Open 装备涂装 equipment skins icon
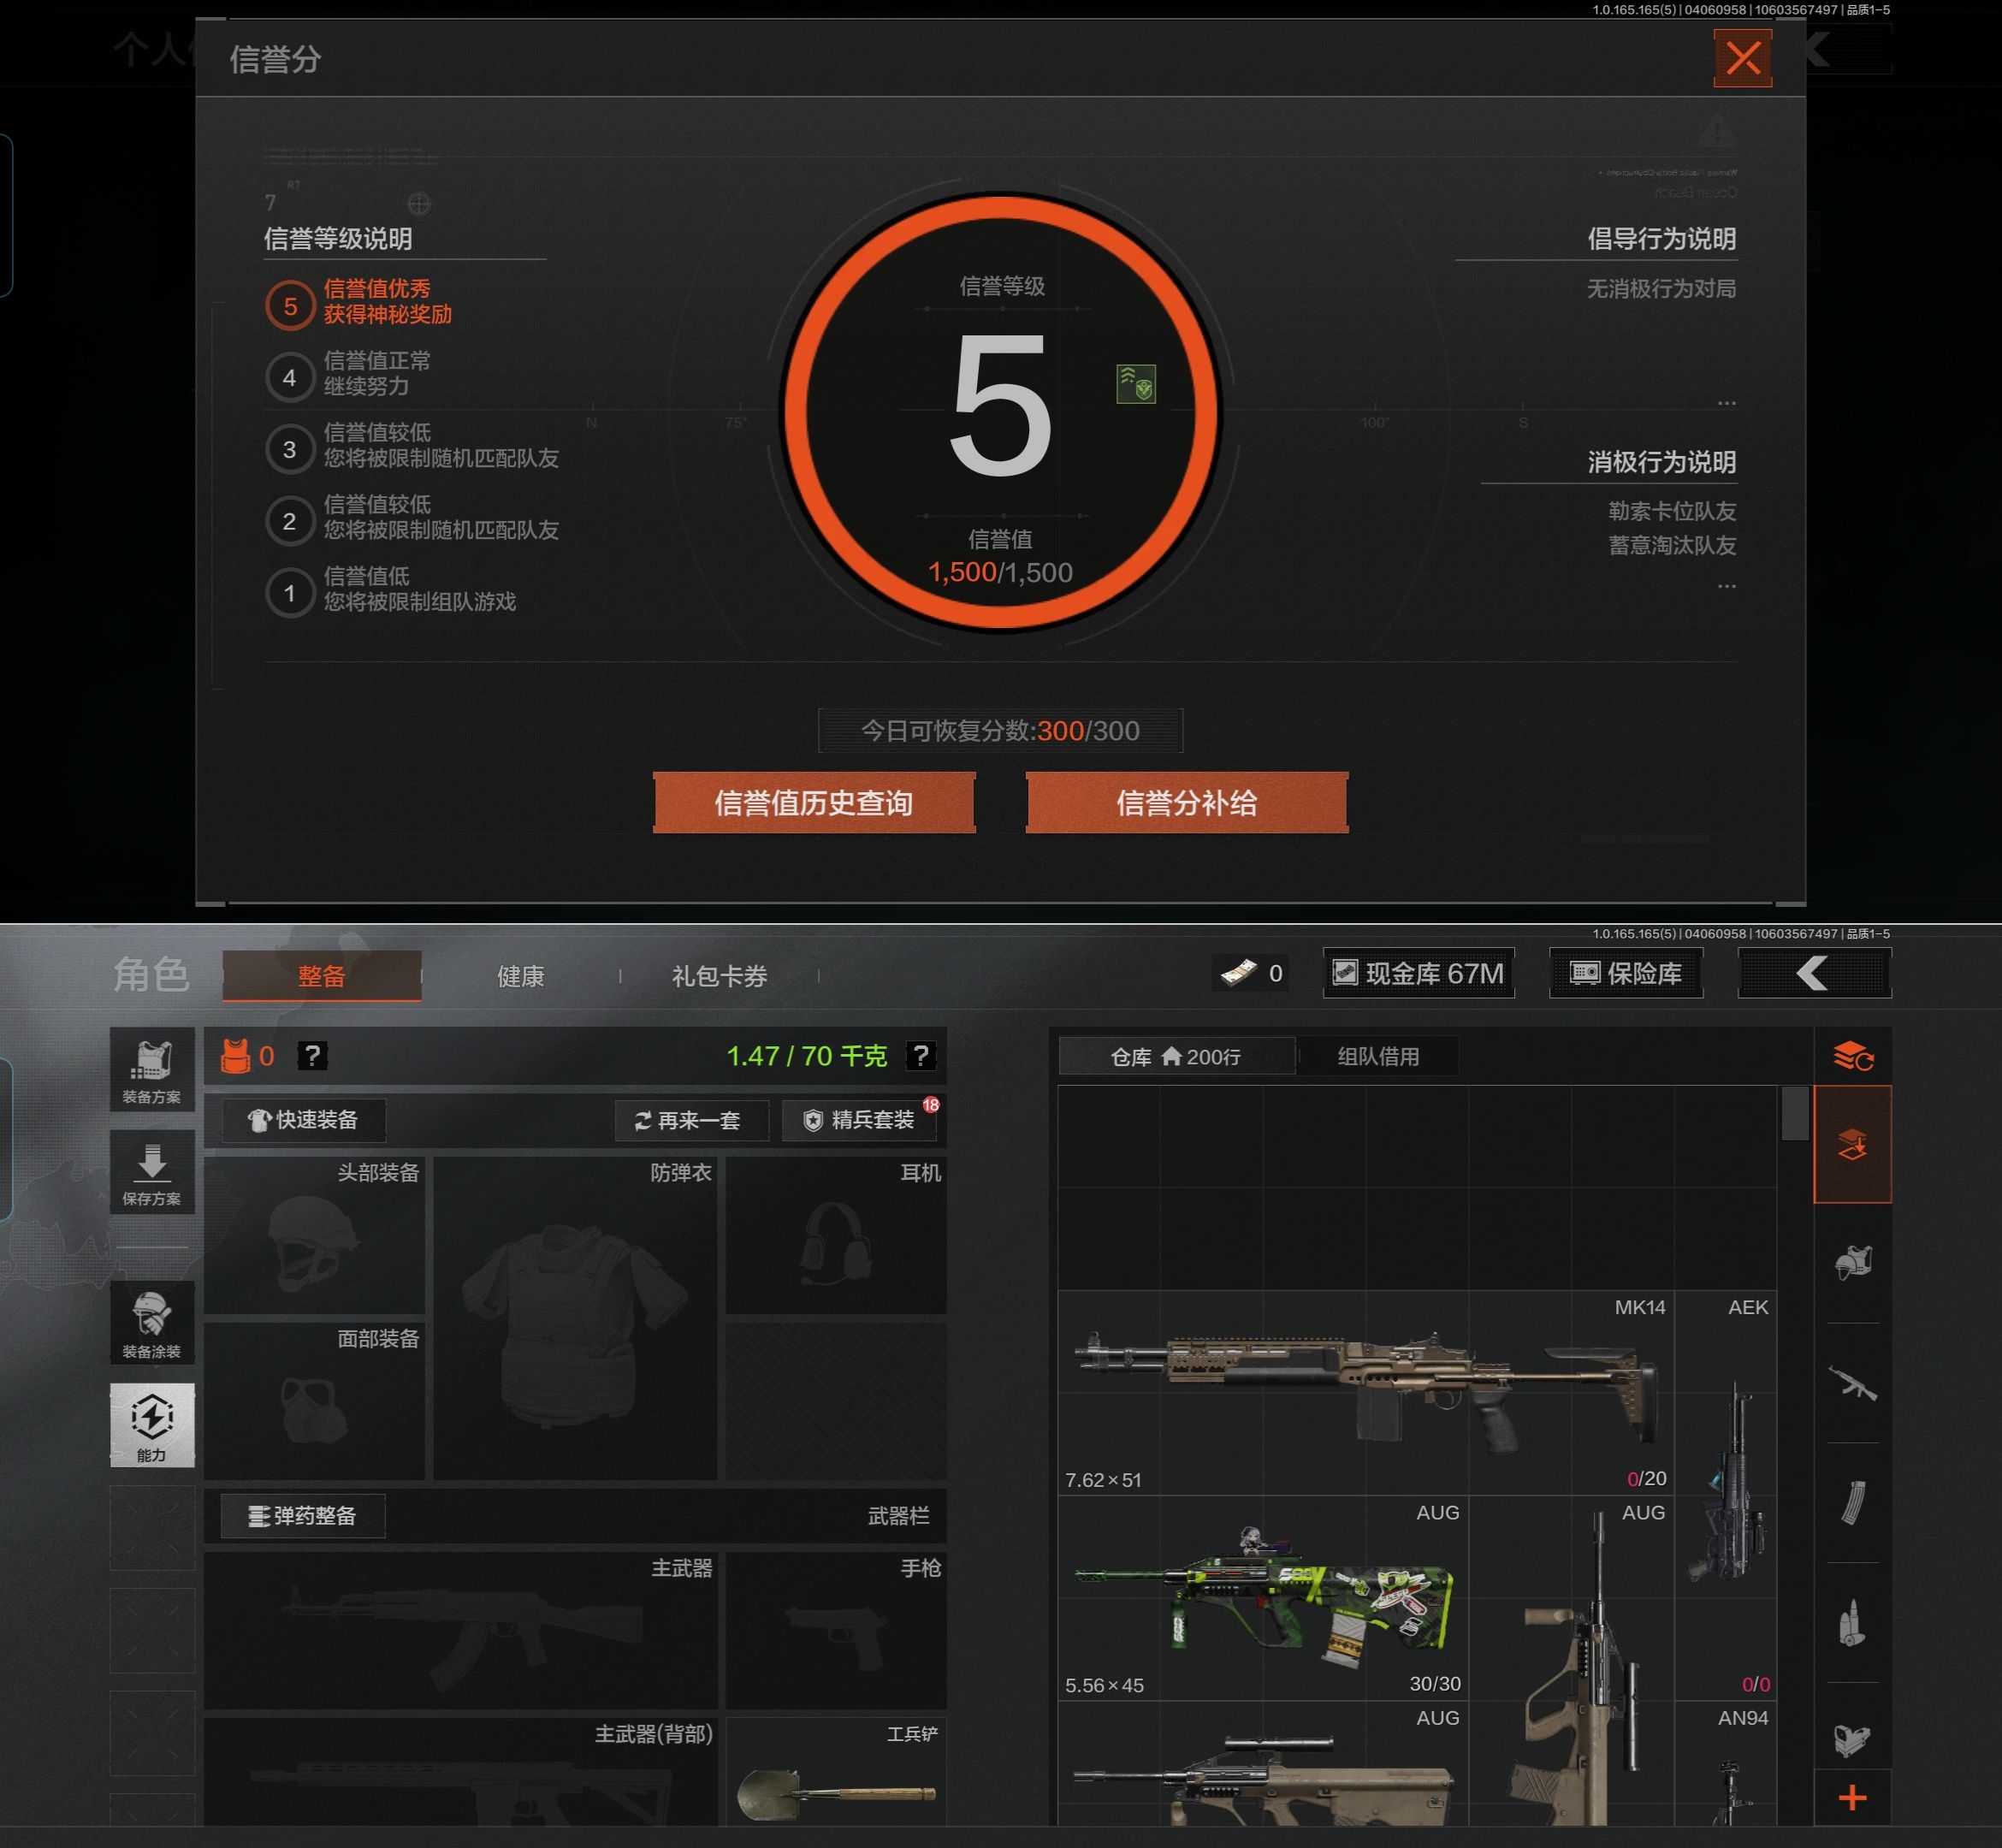This screenshot has width=2002, height=1848. pos(152,1323)
